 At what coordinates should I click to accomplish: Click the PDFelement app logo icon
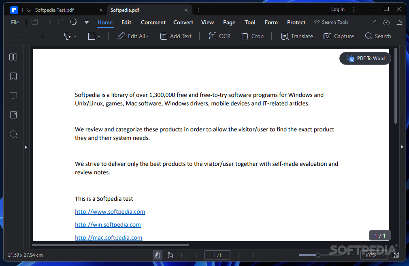14,10
